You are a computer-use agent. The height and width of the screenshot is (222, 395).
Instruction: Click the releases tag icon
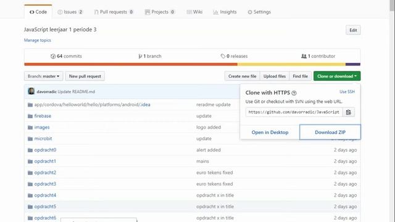tap(223, 56)
